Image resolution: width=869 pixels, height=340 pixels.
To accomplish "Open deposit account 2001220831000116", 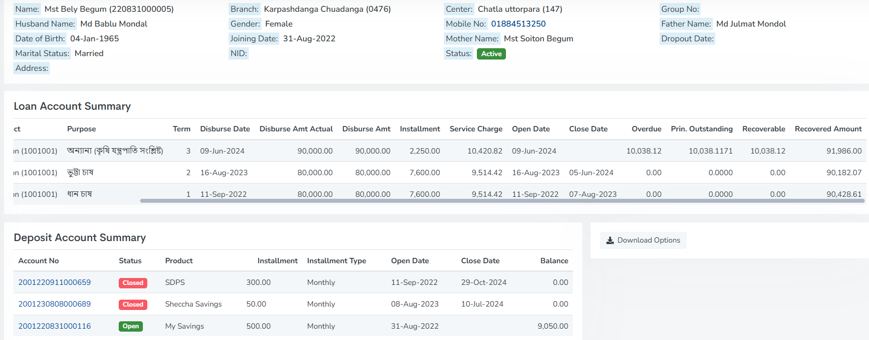I will (55, 326).
